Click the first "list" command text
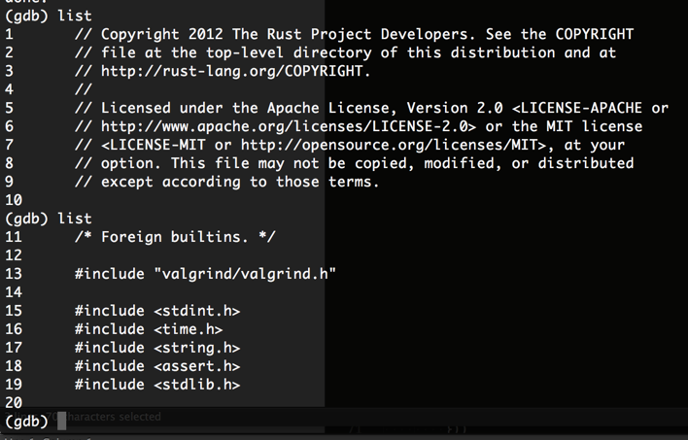 (x=75, y=16)
